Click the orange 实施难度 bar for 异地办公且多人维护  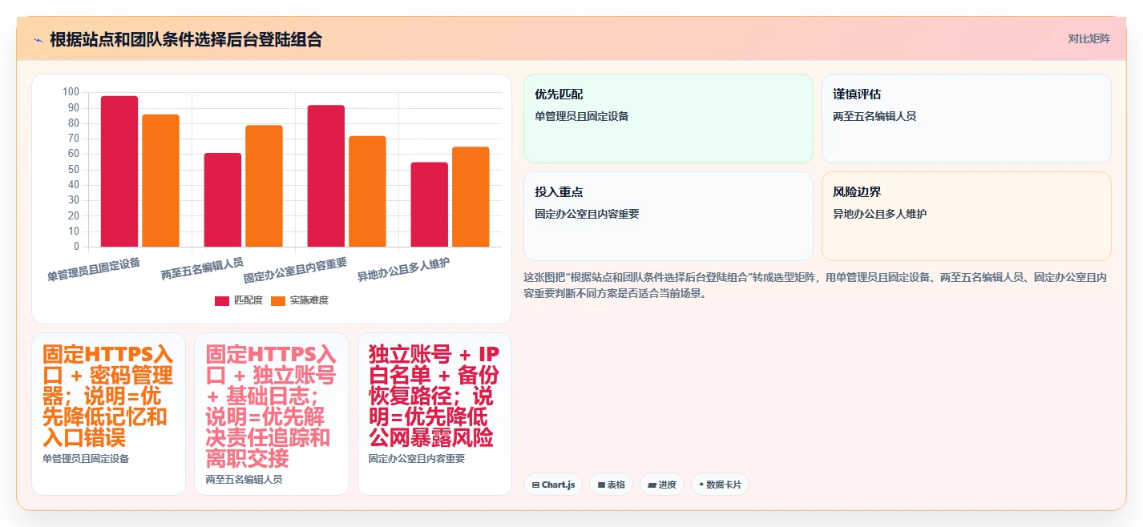471,197
